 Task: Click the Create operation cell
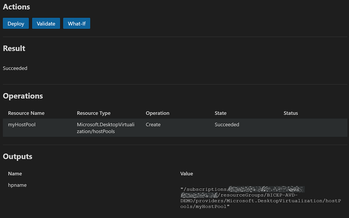pyautogui.click(x=153, y=125)
